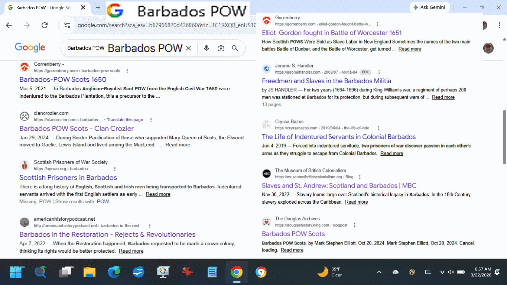Click the magnifying glass search button

(235, 48)
